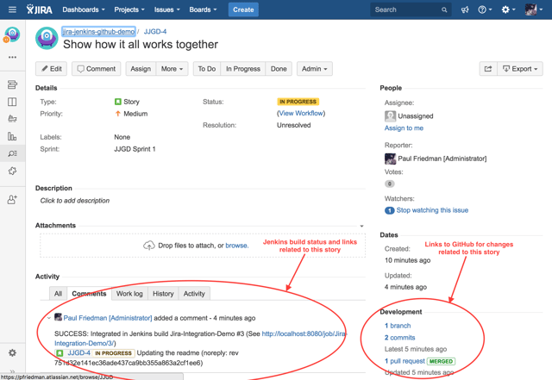Open the 1 pull request link
The height and width of the screenshot is (380, 552).
(x=405, y=361)
